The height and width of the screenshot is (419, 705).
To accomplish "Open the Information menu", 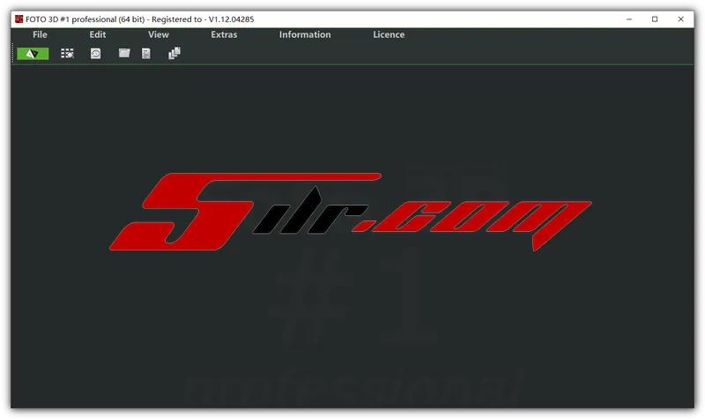I will pos(305,34).
